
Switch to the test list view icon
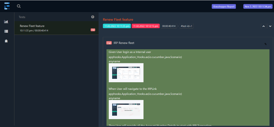coord(6,31)
